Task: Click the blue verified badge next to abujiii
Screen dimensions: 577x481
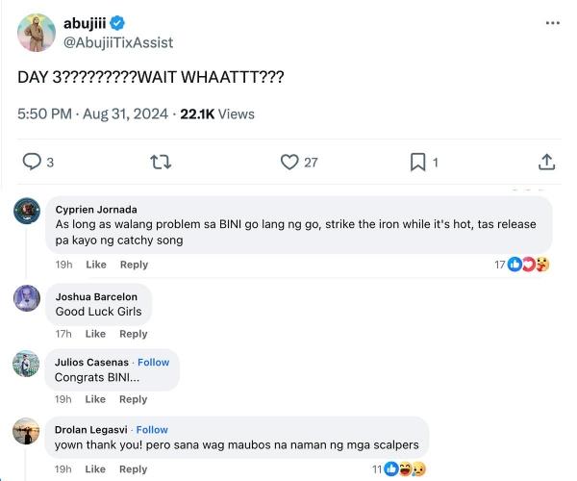Action: (x=117, y=23)
